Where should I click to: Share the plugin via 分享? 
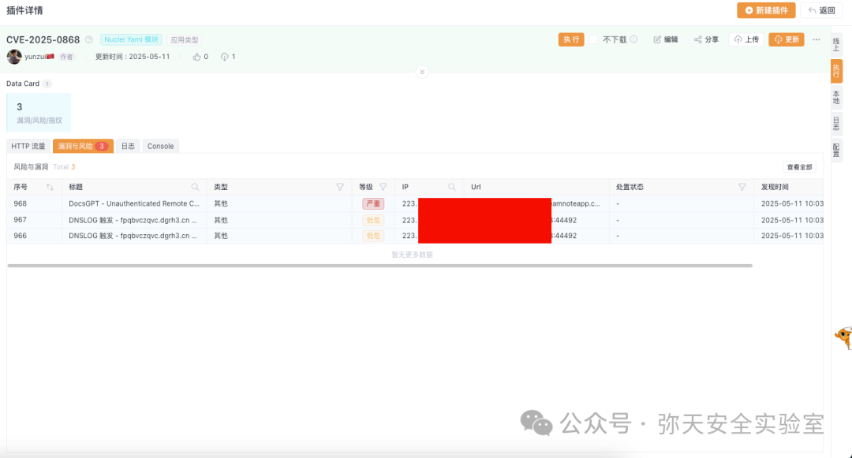click(706, 39)
